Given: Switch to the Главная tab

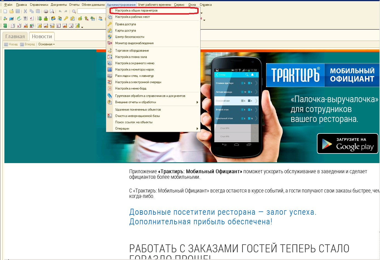Looking at the screenshot, I should [x=15, y=37].
